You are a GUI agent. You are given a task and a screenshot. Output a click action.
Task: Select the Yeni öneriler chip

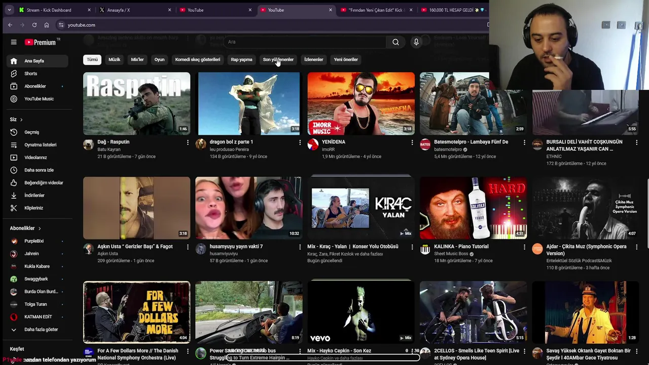[346, 60]
